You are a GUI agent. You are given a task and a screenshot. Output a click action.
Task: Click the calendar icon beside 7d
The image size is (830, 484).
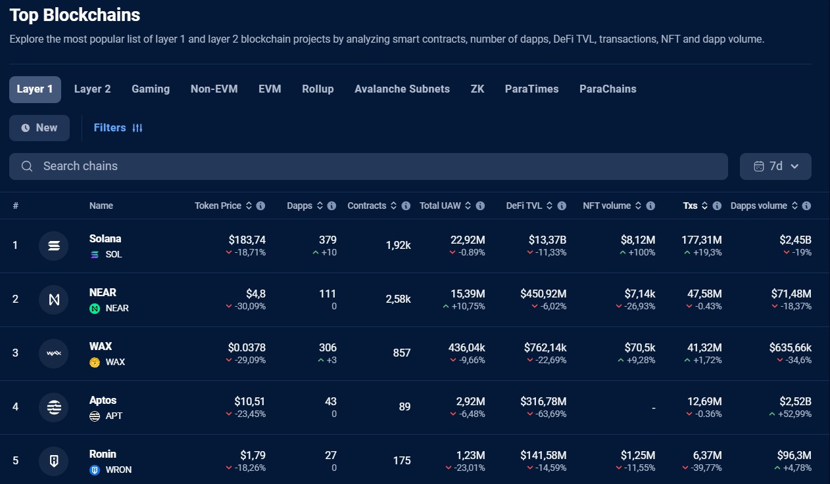click(x=759, y=166)
